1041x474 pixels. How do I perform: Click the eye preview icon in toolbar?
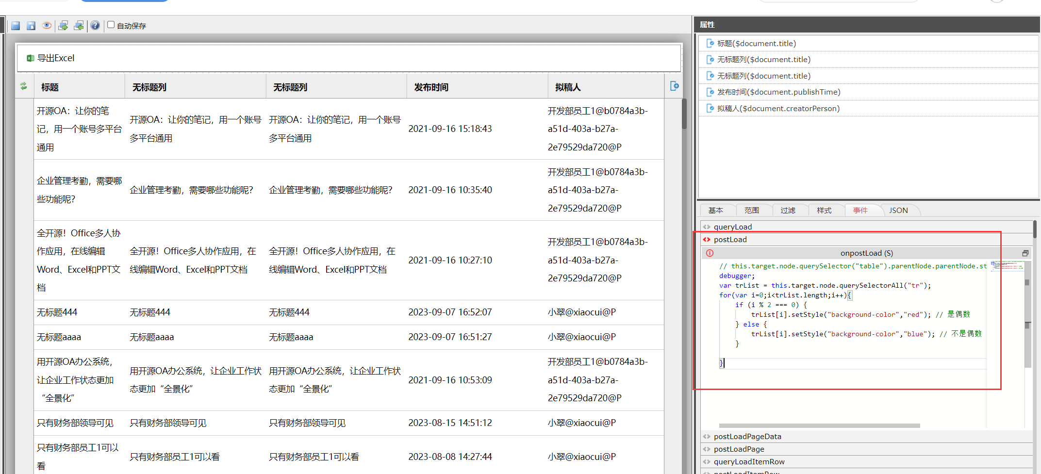tap(47, 26)
